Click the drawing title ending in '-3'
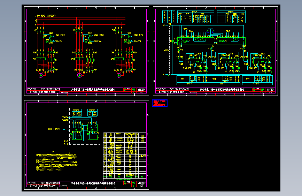Screen dimensions: 302x196 (93, 183)
